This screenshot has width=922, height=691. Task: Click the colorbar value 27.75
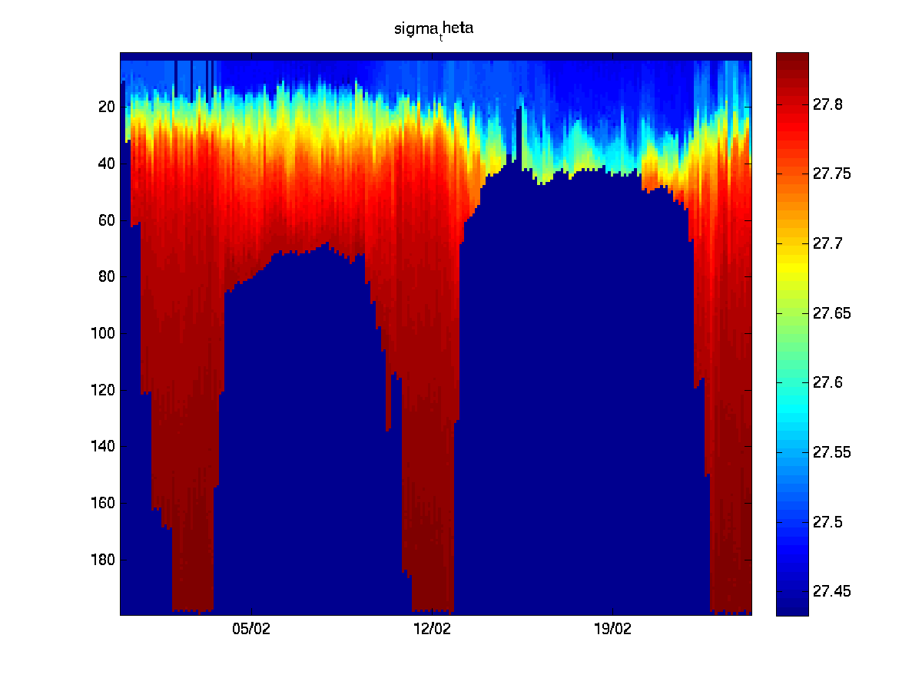coord(831,174)
